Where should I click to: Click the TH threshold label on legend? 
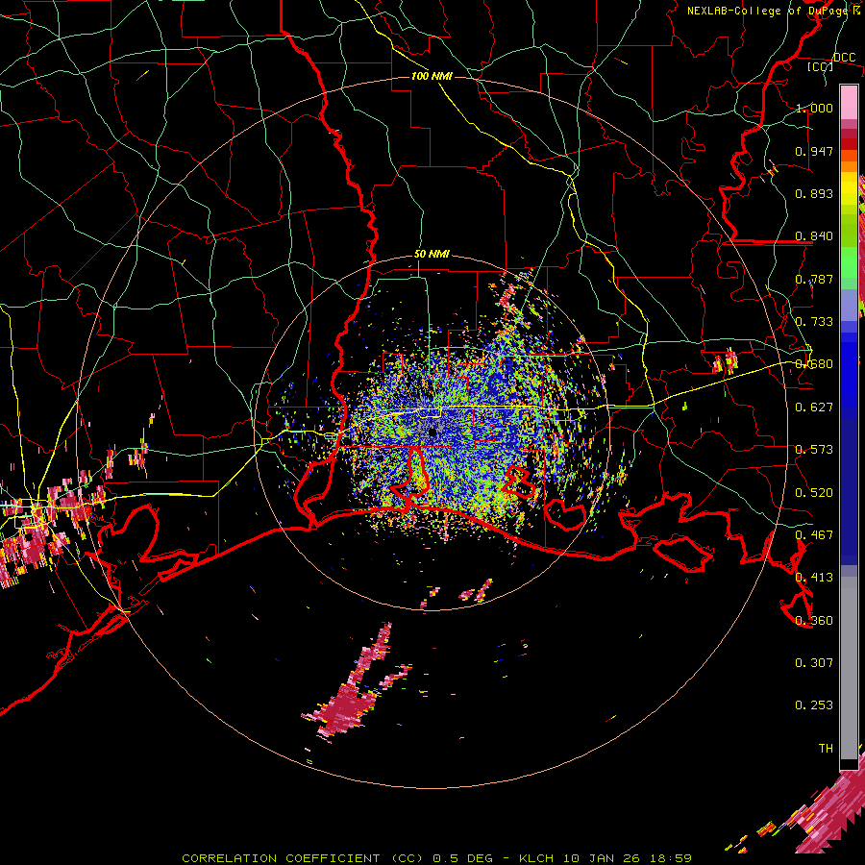(x=826, y=748)
